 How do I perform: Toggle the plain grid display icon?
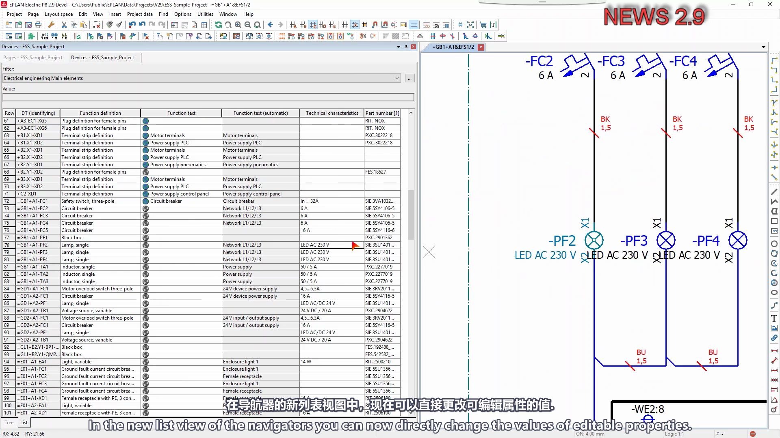point(345,25)
